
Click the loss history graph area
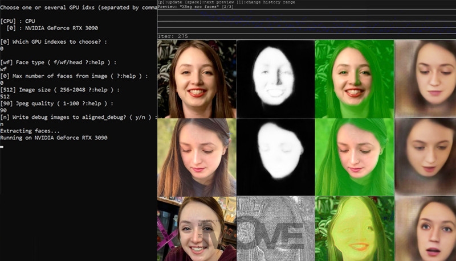coord(307,22)
